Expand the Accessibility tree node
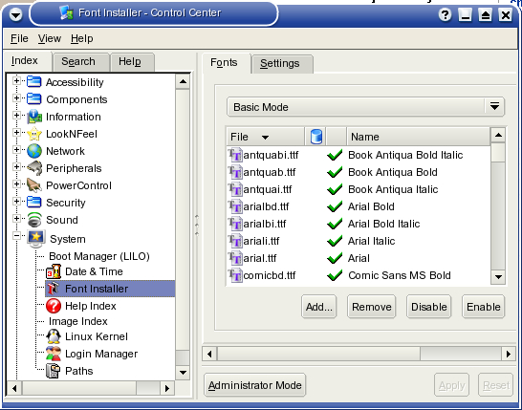Image resolution: width=522 pixels, height=410 pixels. tap(16, 81)
